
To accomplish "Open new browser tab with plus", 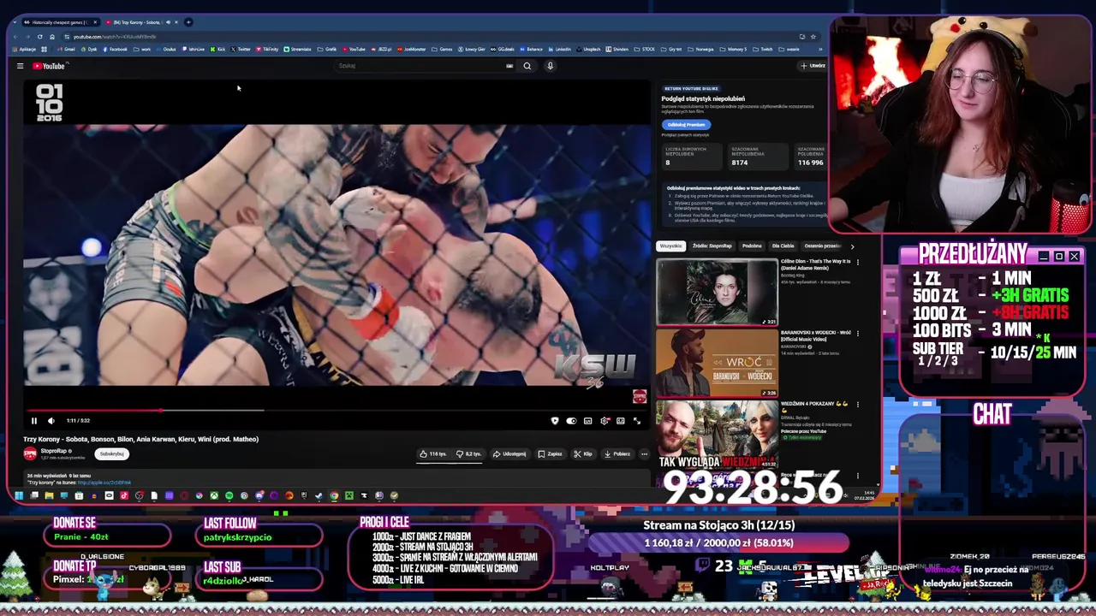I will [188, 22].
